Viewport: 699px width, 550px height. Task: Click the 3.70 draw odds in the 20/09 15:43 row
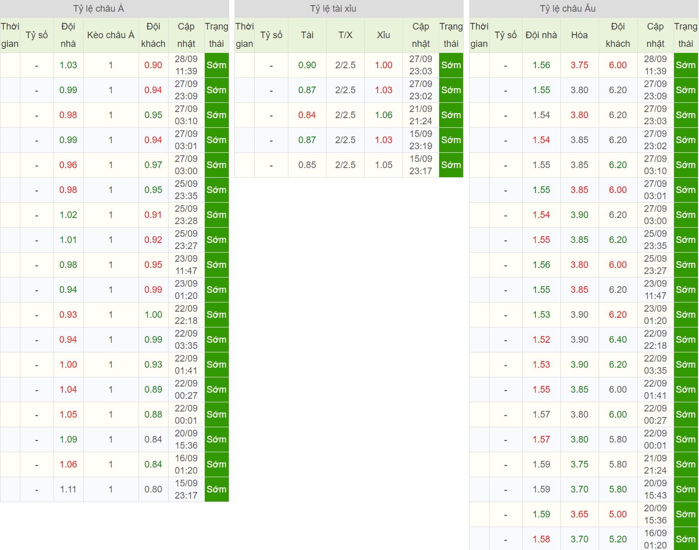click(579, 489)
